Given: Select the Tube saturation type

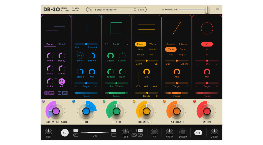Looking at the screenshot, I should coord(183,50).
